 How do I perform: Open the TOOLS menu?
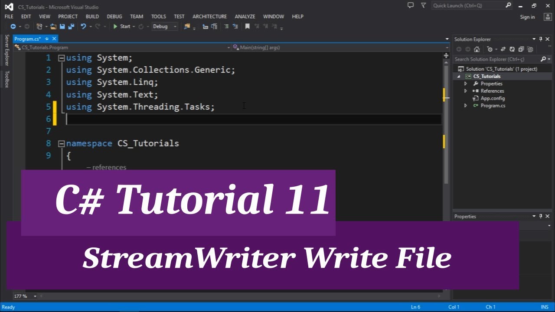159,16
